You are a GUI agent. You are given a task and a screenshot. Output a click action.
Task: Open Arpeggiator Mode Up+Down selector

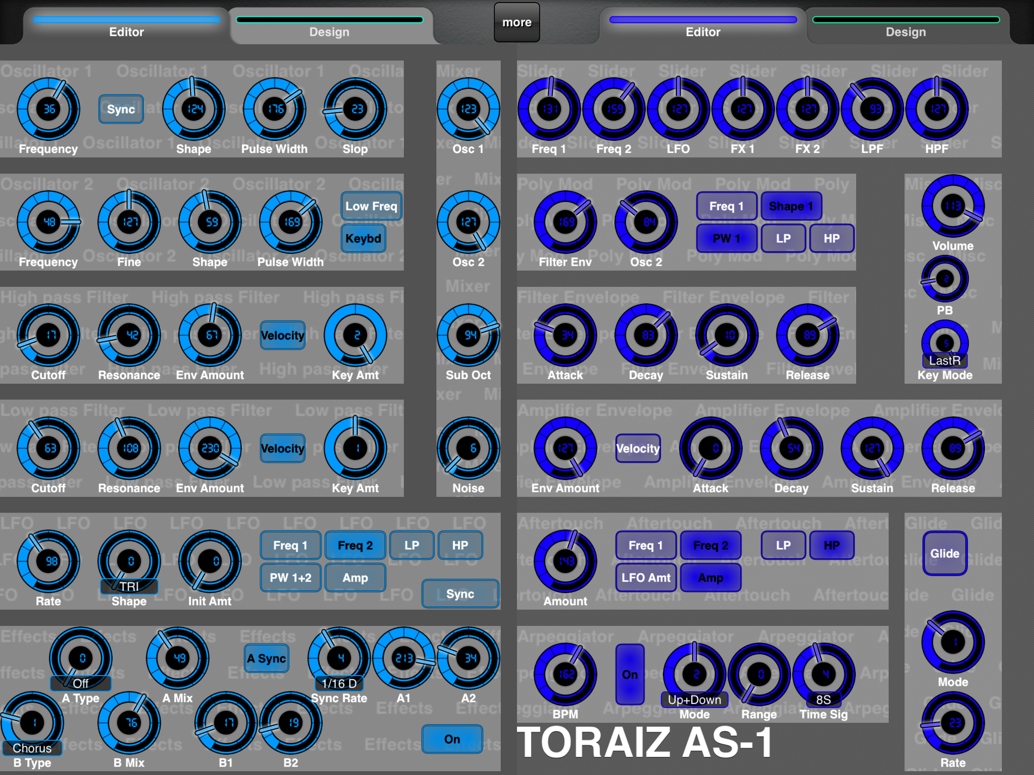[x=694, y=699]
